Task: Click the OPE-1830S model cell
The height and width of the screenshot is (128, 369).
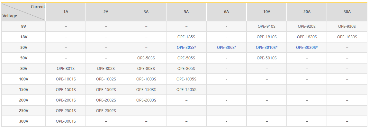Action: click(x=347, y=37)
